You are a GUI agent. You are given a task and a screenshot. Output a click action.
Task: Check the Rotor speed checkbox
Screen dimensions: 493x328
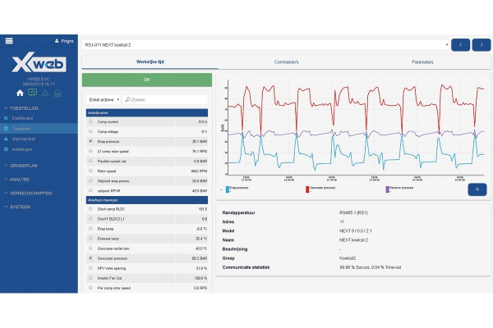(x=90, y=171)
